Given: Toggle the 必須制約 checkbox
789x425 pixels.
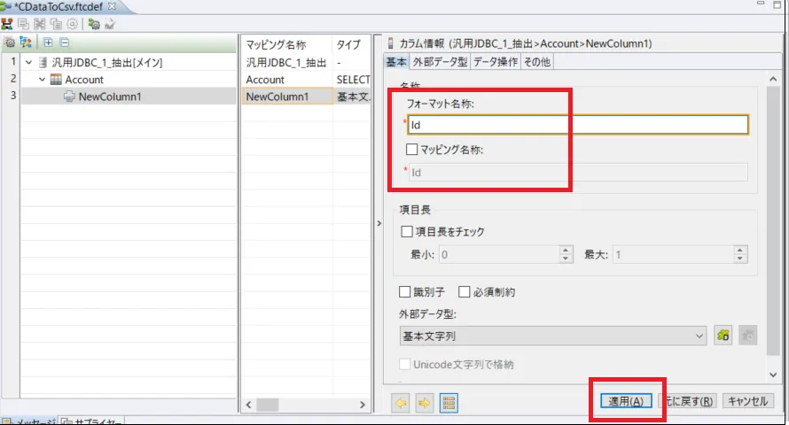Looking at the screenshot, I should 464,292.
